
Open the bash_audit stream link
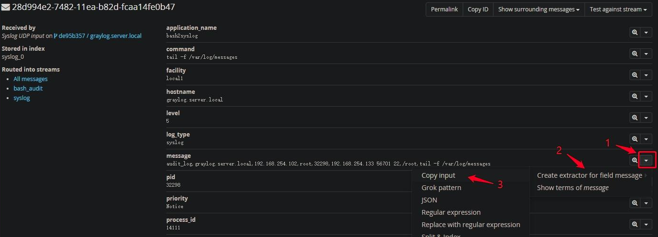(28, 89)
